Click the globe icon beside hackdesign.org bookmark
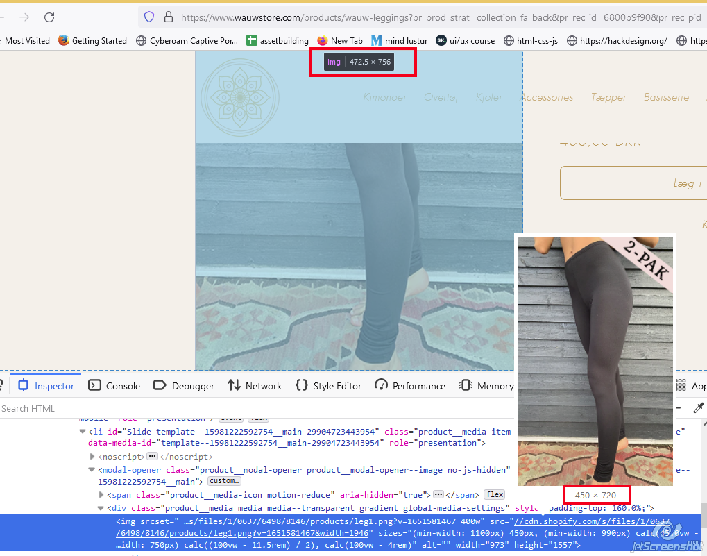Viewport: 707px width, 556px height. (x=572, y=40)
